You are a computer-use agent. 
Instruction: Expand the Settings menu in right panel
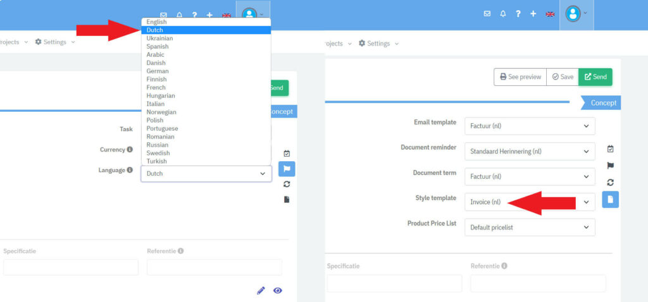[378, 44]
